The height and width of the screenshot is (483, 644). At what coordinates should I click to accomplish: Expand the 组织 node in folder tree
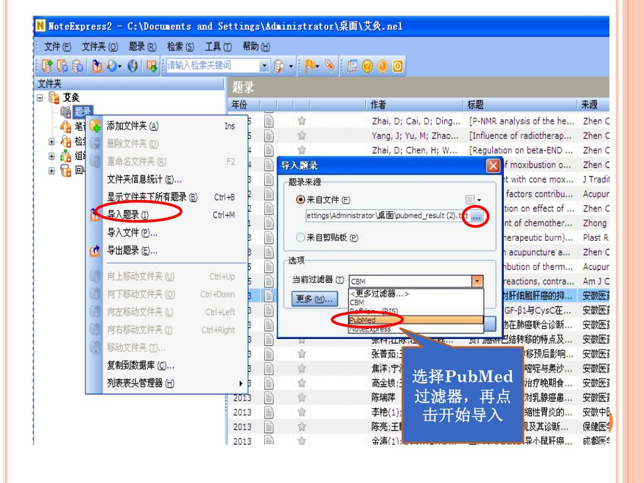pos(52,156)
